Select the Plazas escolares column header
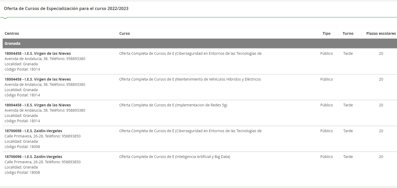The width and height of the screenshot is (397, 188). coord(381,33)
